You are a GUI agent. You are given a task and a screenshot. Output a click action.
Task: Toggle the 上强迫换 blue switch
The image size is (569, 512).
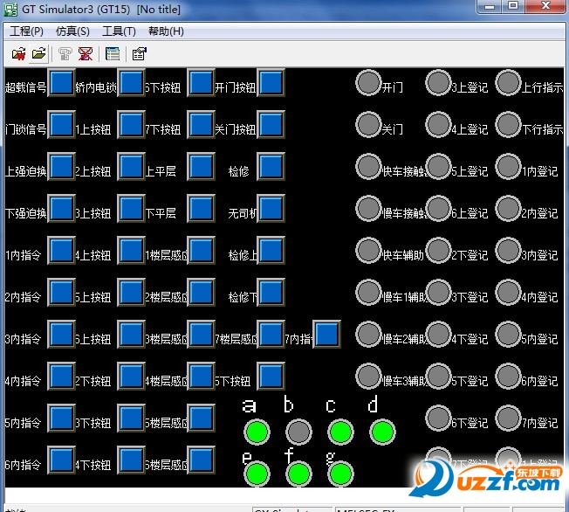[61, 166]
